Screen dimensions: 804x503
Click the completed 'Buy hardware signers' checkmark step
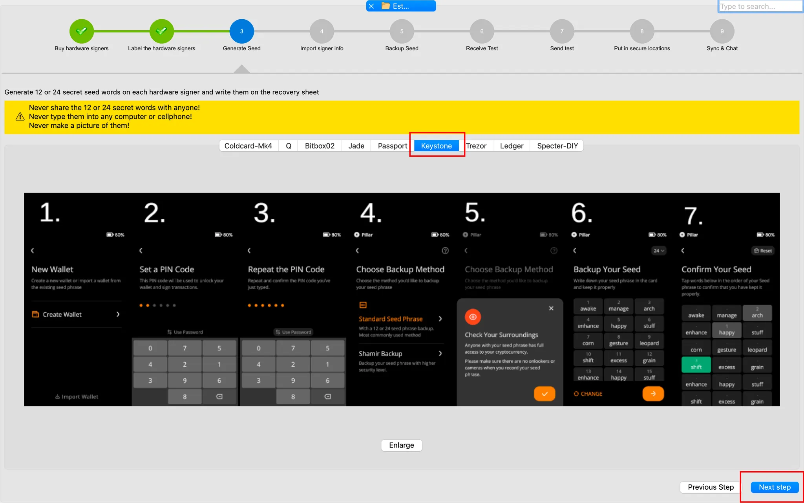click(x=81, y=31)
